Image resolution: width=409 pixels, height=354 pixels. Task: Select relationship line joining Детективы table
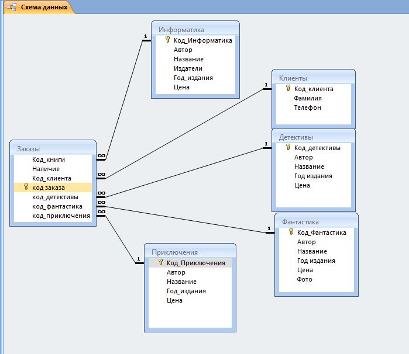coord(184,172)
